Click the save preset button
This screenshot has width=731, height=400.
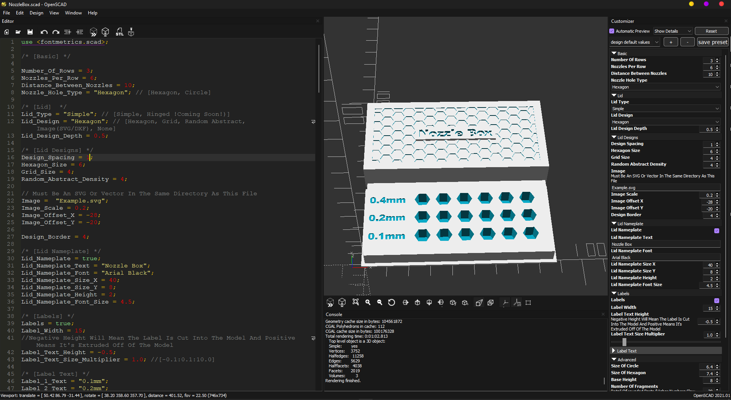pos(713,42)
